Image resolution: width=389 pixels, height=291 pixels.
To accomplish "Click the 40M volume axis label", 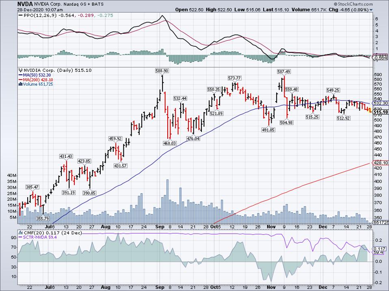I will point(12,175).
